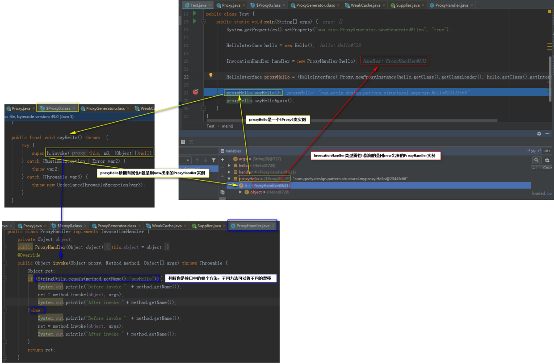Click the main() breadcrumb below the editor
The height and width of the screenshot is (364, 554).
point(227,126)
